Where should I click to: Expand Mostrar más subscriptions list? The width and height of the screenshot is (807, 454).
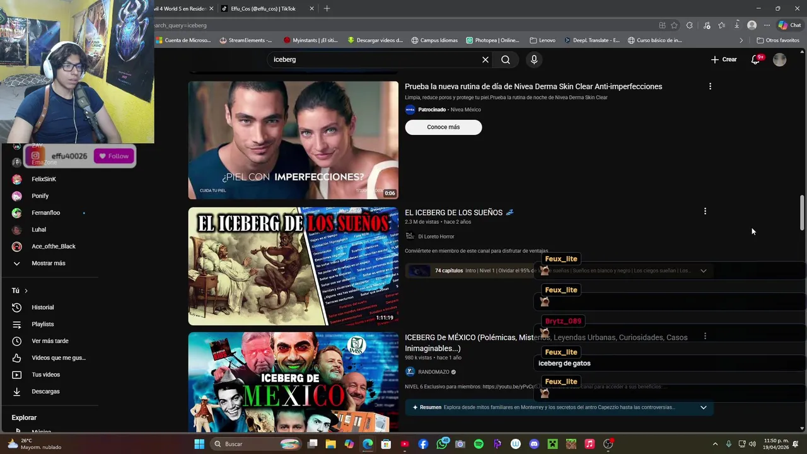point(47,263)
